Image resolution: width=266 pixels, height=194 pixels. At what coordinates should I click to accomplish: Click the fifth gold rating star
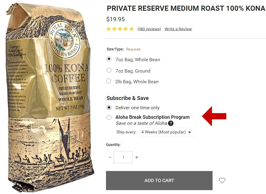tap(132, 29)
